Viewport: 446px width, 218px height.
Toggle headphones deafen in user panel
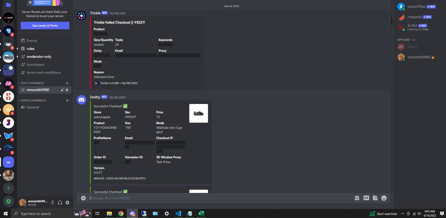pos(60,202)
